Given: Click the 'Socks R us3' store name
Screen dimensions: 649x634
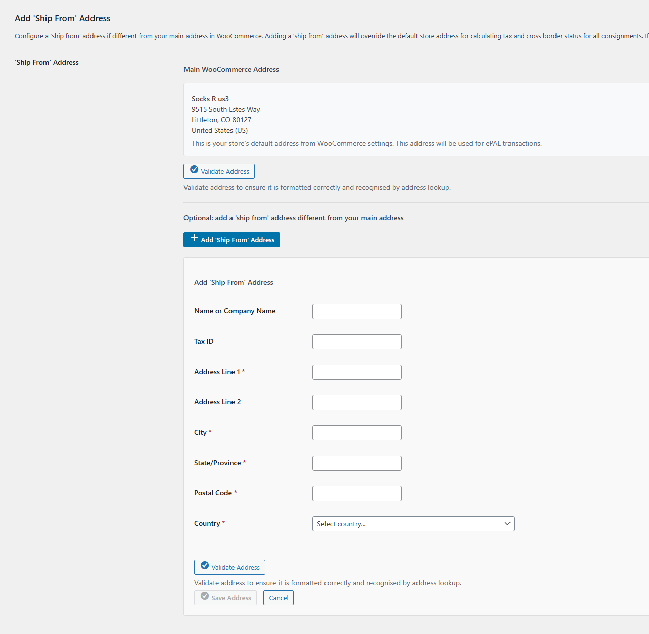Looking at the screenshot, I should click(x=210, y=99).
